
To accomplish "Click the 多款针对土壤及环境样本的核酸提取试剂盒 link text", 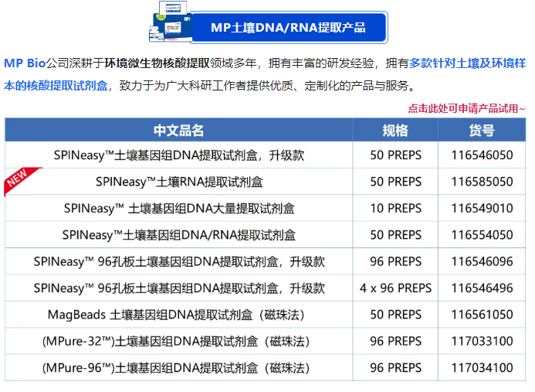I will pos(265,74).
